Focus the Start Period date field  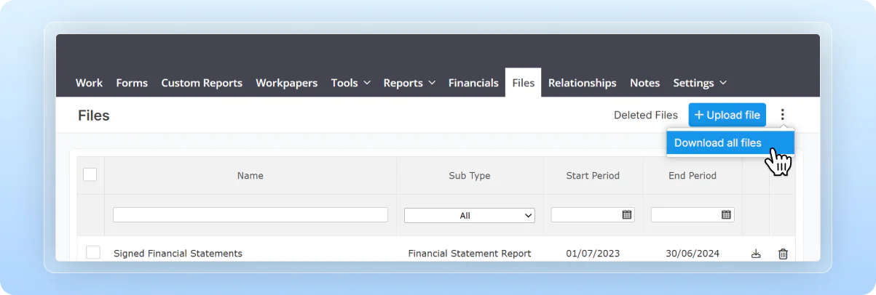(593, 215)
